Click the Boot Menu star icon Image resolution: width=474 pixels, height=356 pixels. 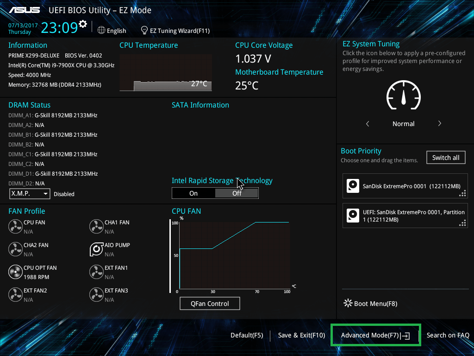click(348, 303)
